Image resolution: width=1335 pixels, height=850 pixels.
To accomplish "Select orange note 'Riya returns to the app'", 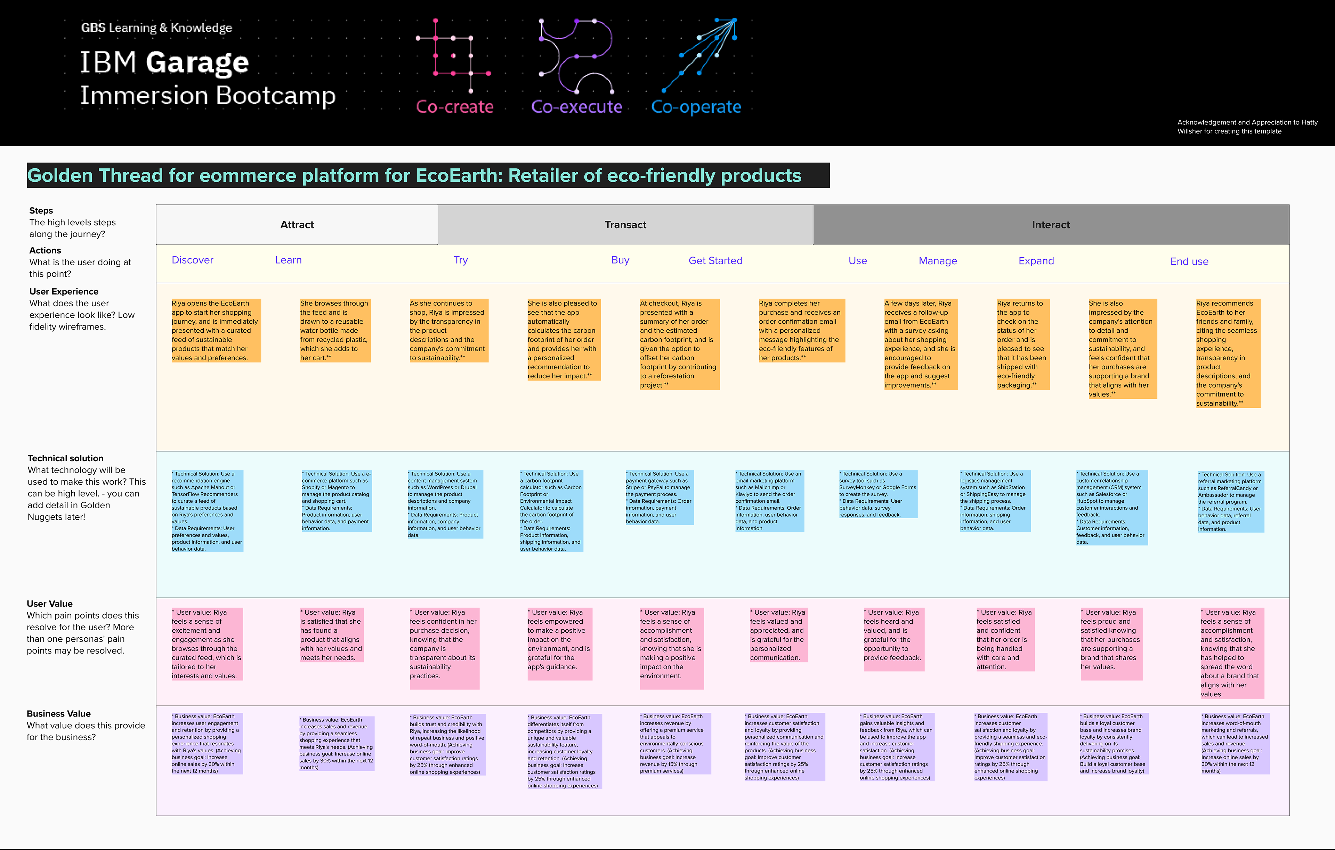I will tap(1023, 344).
